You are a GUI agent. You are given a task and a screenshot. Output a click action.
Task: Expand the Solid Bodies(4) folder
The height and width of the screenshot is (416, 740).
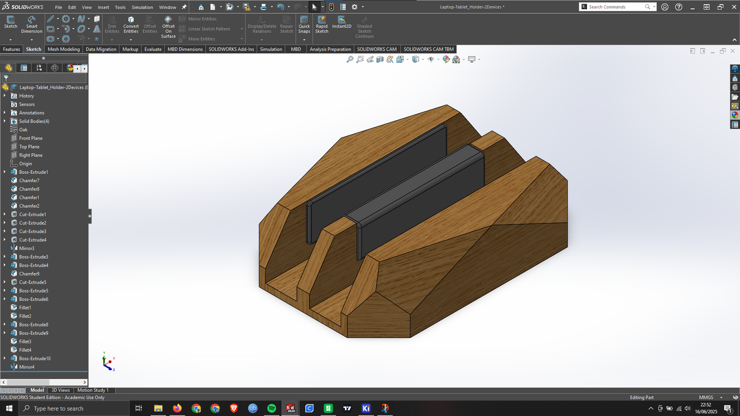pyautogui.click(x=5, y=121)
